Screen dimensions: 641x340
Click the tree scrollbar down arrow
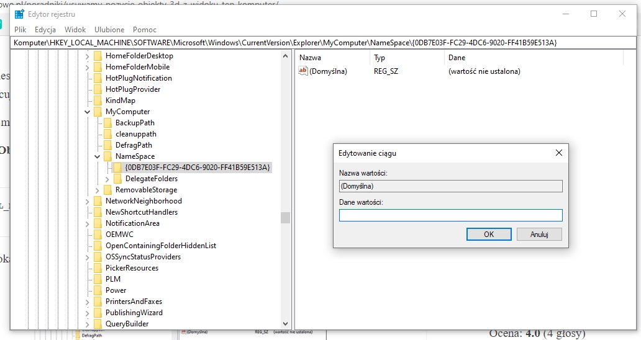click(286, 323)
